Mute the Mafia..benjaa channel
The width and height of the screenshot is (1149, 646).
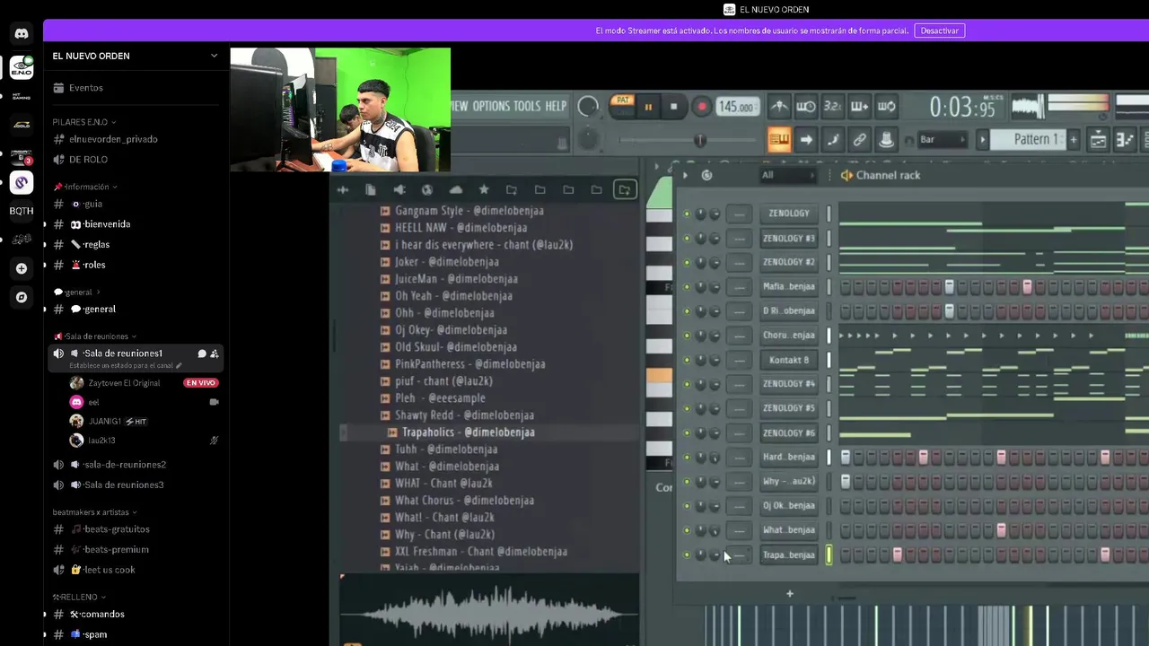coord(687,287)
